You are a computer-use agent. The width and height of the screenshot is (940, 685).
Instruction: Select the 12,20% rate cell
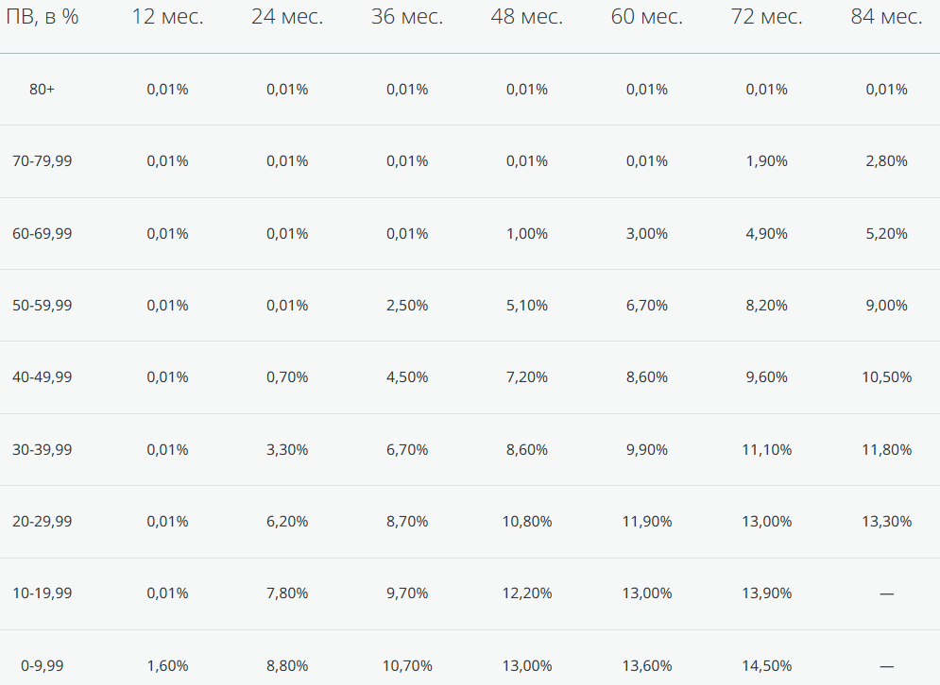pos(527,593)
